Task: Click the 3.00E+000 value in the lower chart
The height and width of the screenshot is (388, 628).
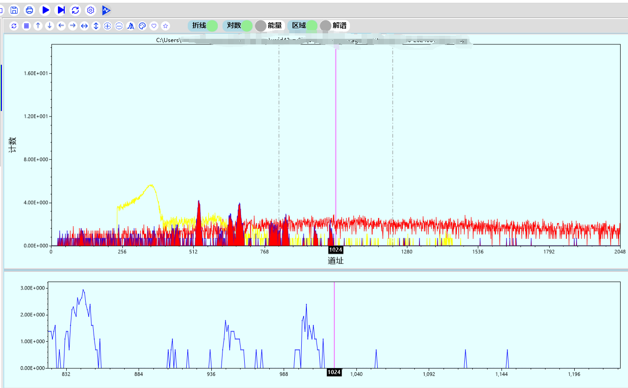Action: pyautogui.click(x=32, y=288)
